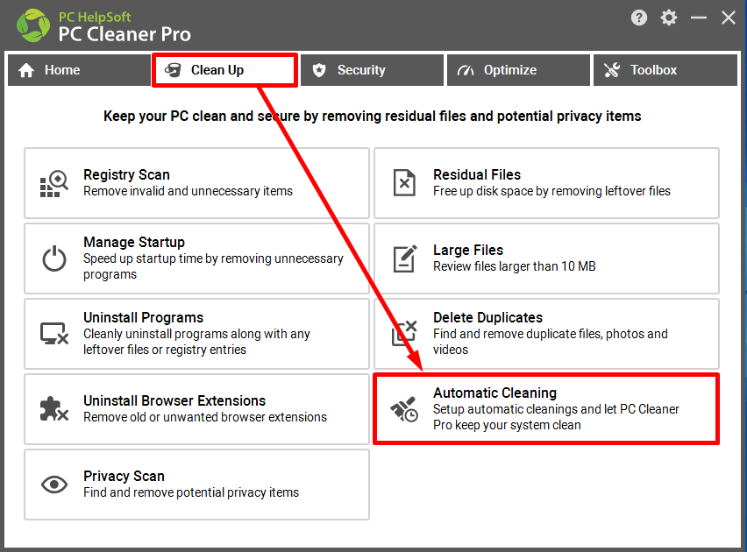
Task: Open the Security tab
Action: tap(372, 70)
